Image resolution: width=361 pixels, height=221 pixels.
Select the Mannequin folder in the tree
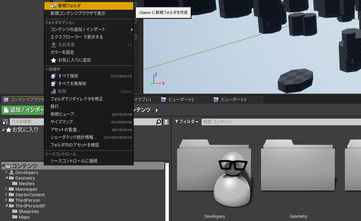pyautogui.click(x=26, y=189)
